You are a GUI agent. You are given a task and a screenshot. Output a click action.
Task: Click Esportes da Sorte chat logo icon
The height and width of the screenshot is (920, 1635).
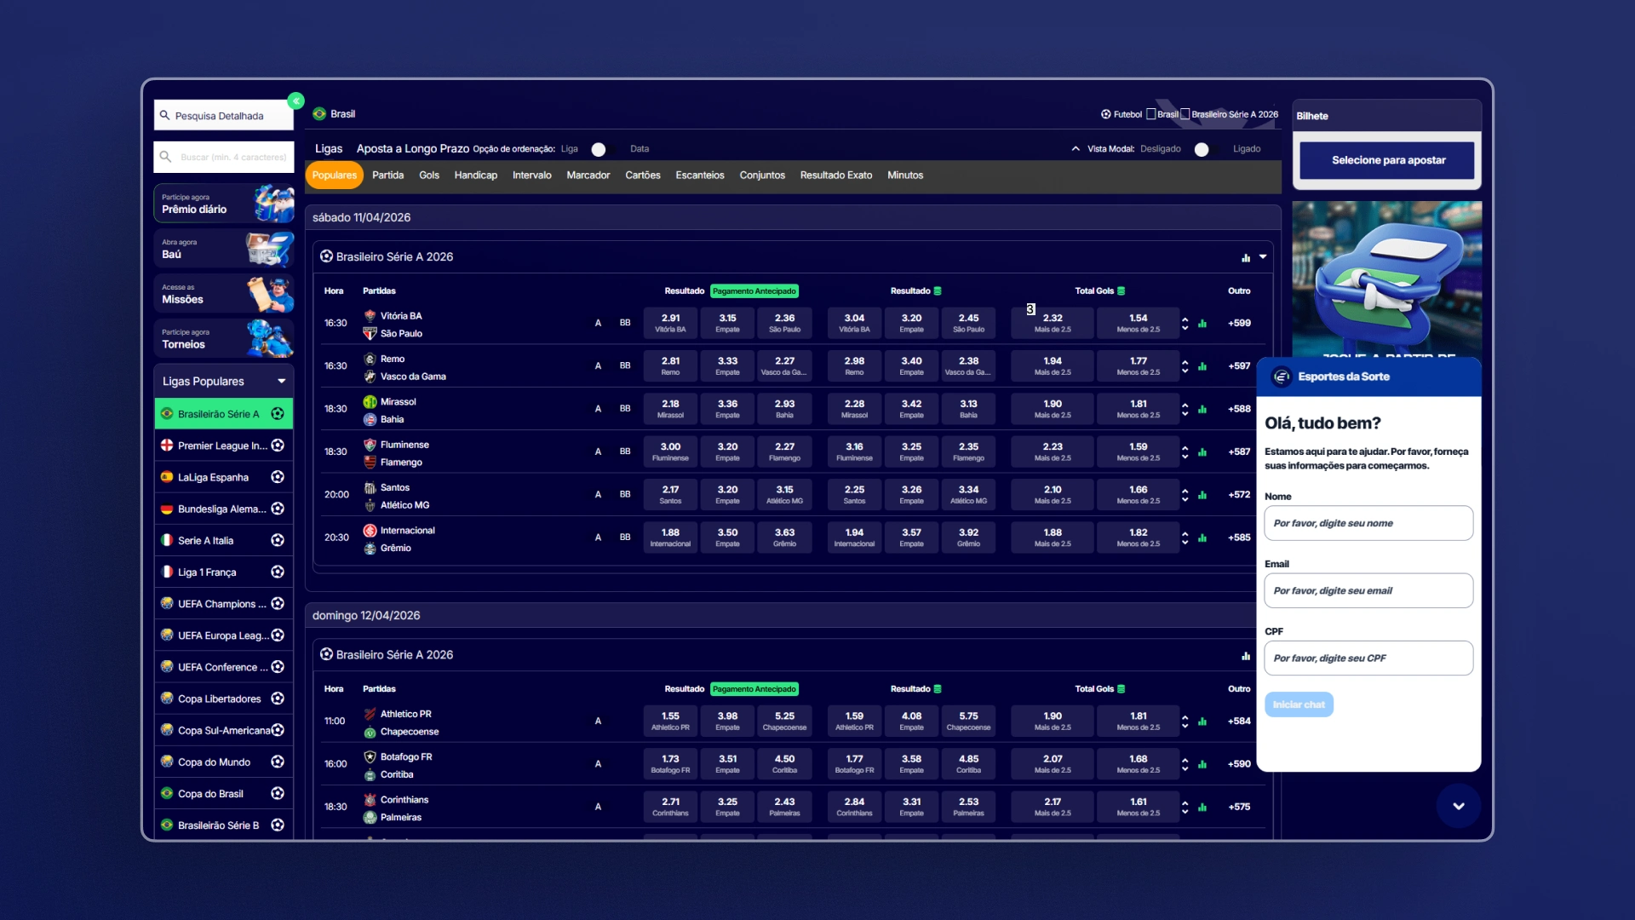tap(1282, 377)
